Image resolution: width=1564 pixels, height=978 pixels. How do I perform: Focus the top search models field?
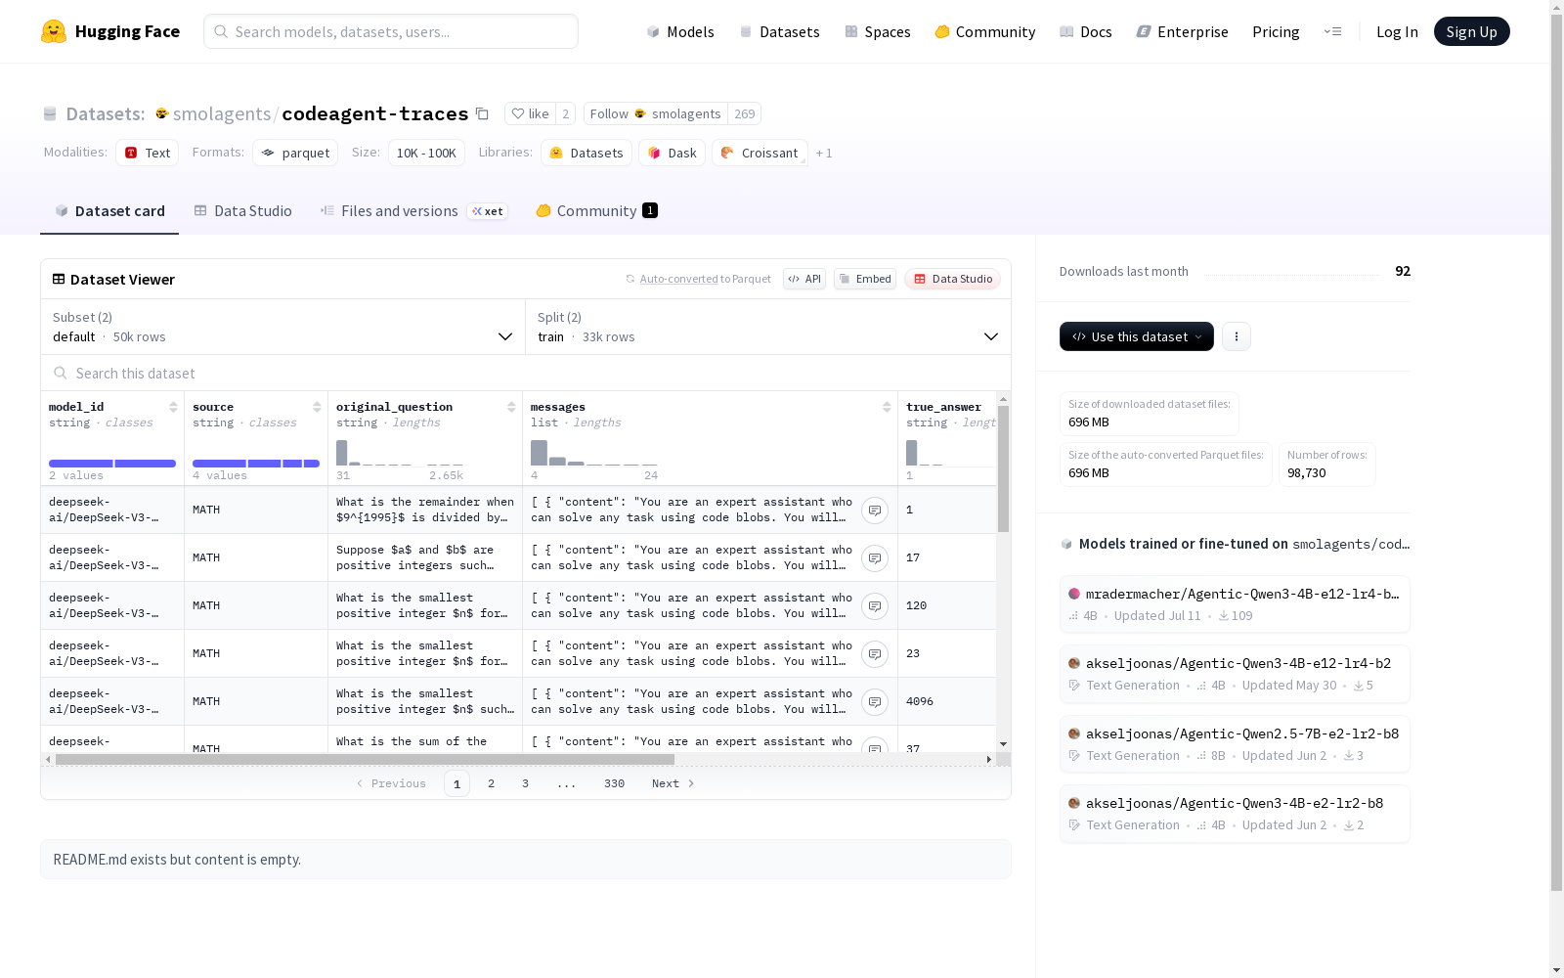pyautogui.click(x=391, y=31)
